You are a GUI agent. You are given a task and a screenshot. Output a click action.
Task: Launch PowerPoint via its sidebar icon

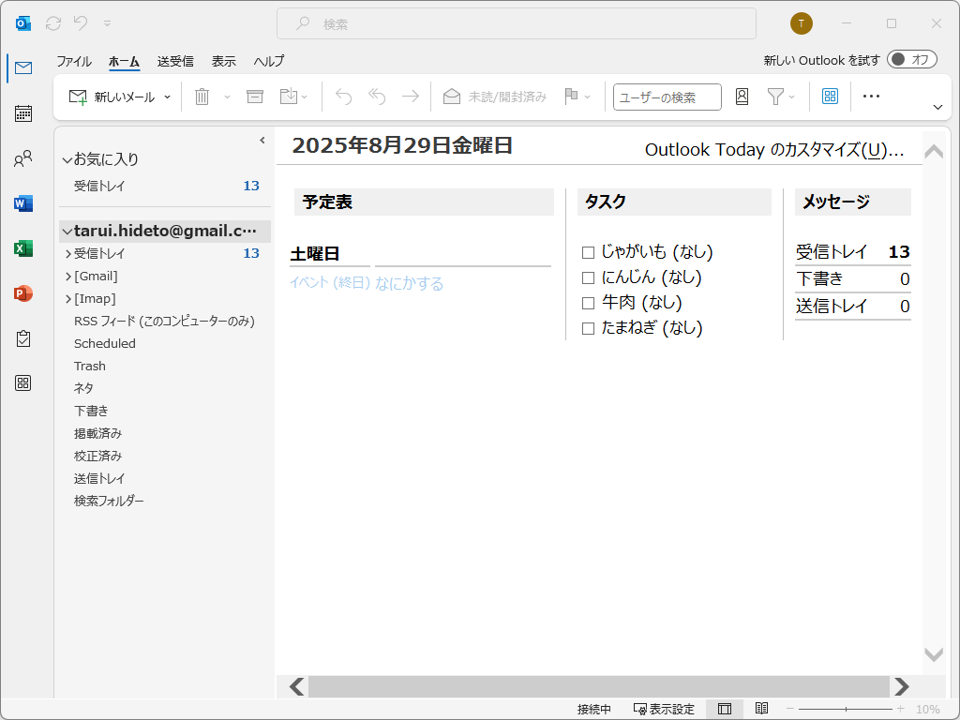click(x=22, y=292)
